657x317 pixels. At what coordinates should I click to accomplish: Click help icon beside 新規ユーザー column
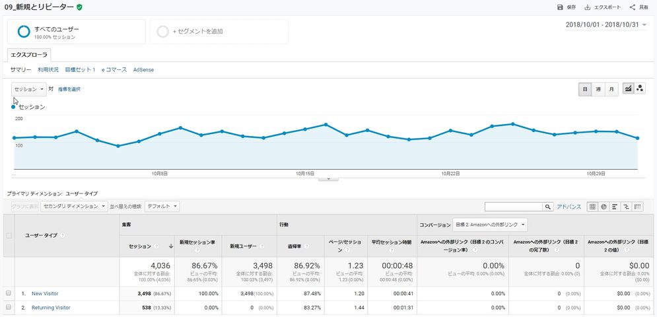[x=262, y=246]
